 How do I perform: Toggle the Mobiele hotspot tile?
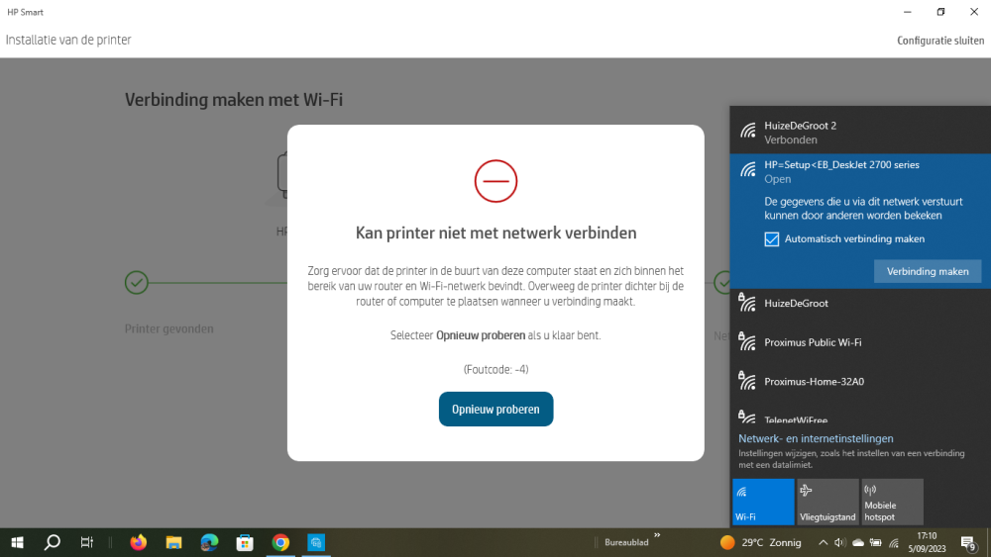tap(892, 502)
